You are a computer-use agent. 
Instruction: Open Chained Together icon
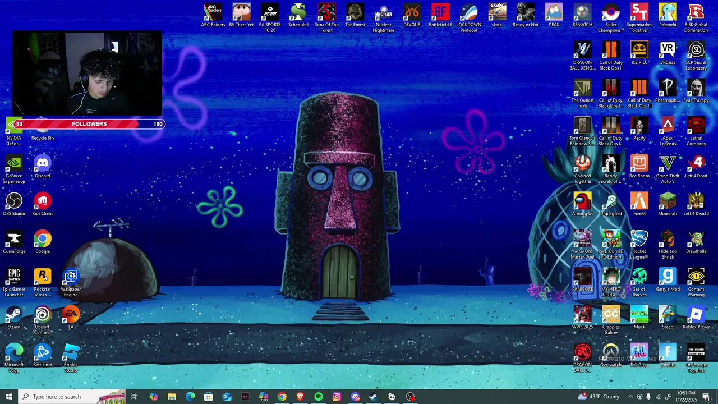582,169
